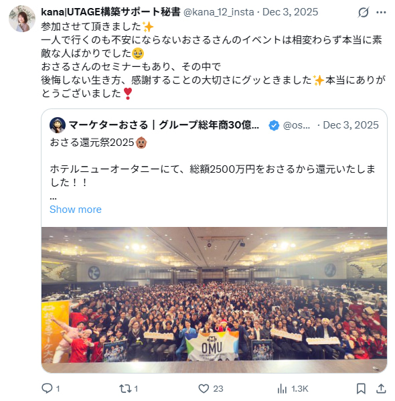Click the Grok slashed-circle icon
Image resolution: width=395 pixels, height=401 pixels.
click(364, 12)
